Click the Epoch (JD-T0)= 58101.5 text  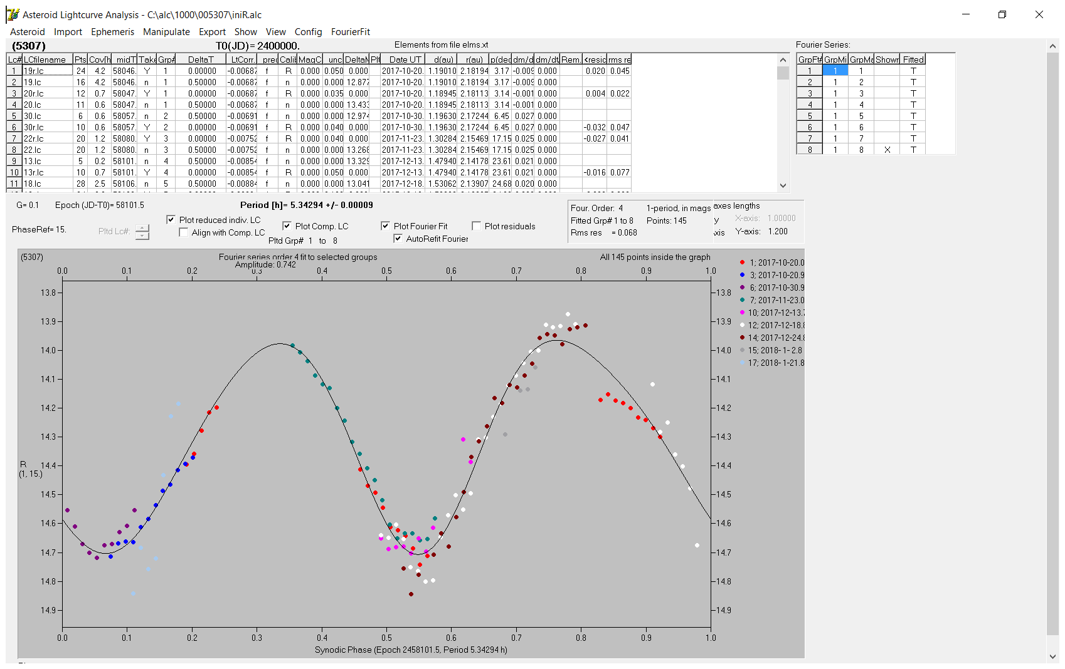(99, 205)
